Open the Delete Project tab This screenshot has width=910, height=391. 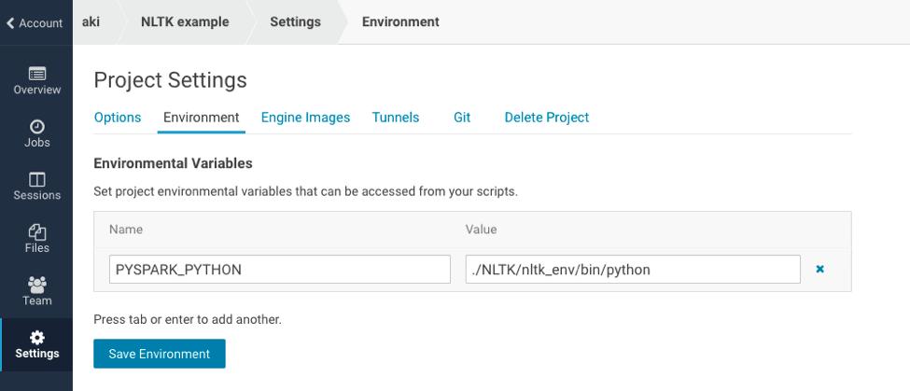coord(547,118)
